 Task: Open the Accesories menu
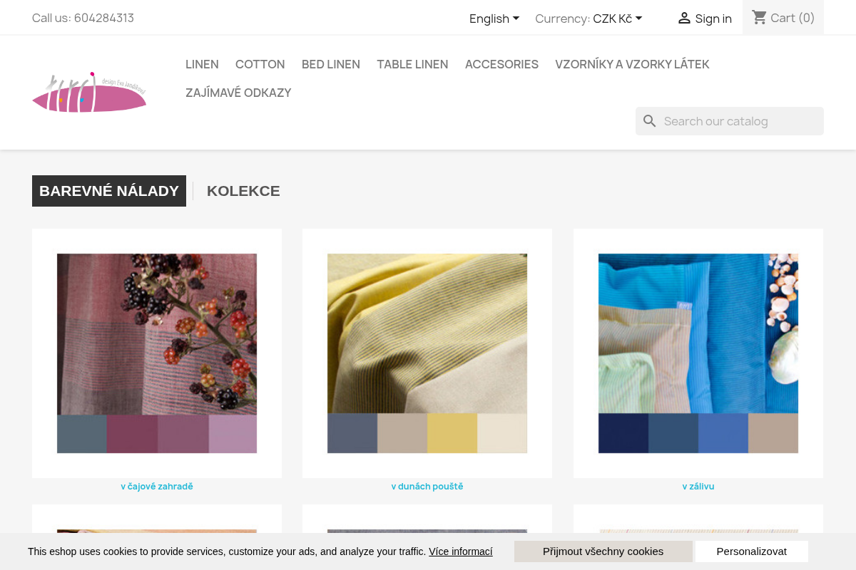tap(501, 64)
